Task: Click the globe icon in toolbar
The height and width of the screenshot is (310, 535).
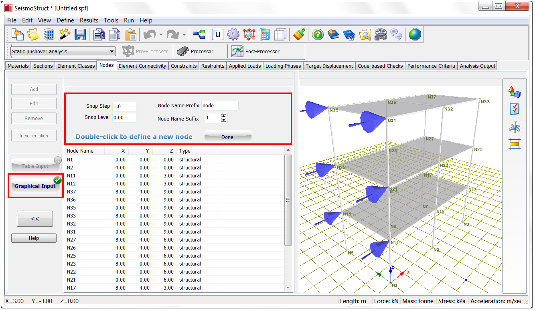Action: tap(415, 35)
